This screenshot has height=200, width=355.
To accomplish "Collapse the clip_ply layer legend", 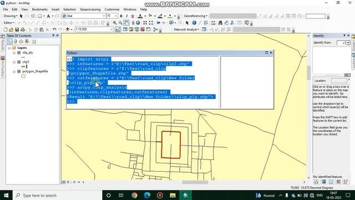I will (x=14, y=53).
